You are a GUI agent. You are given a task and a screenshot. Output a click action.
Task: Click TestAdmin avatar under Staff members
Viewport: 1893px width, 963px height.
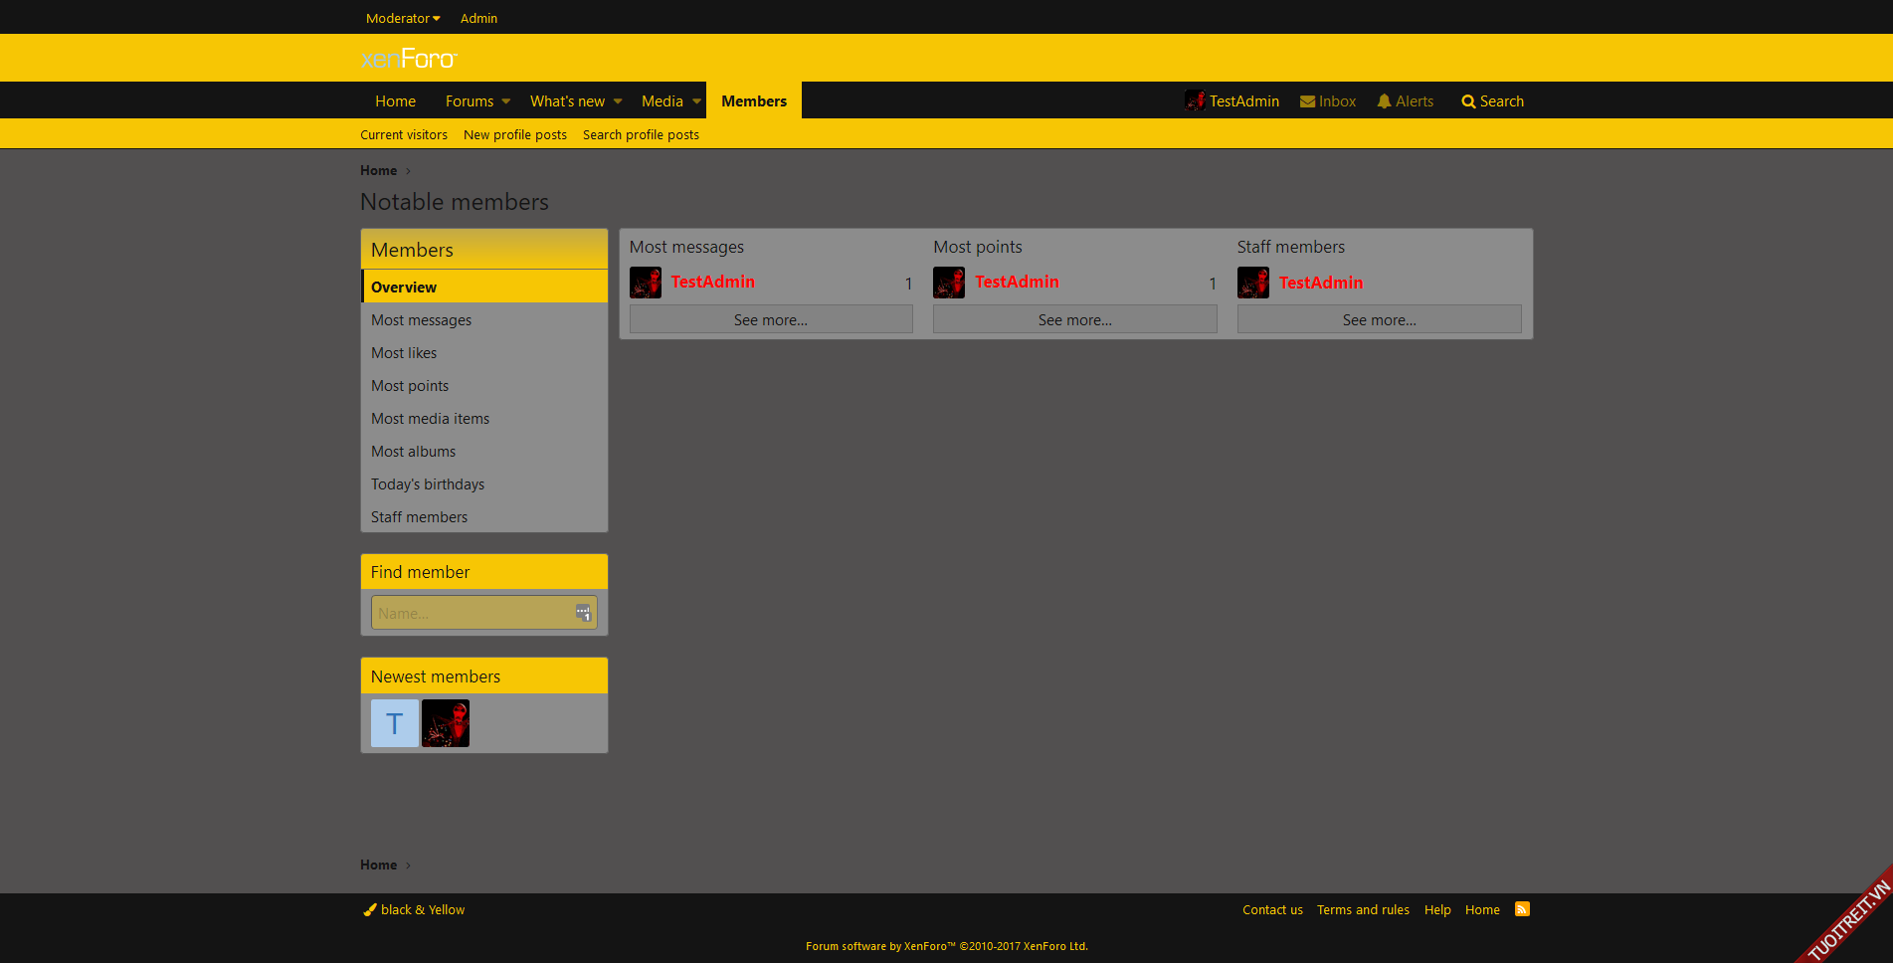click(1253, 283)
